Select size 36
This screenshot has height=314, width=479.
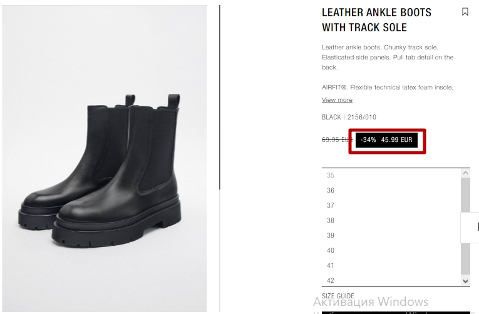331,190
